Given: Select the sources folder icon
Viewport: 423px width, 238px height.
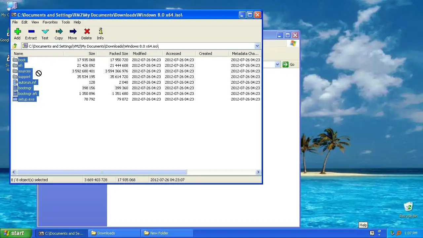Looking at the screenshot, I should (15, 71).
